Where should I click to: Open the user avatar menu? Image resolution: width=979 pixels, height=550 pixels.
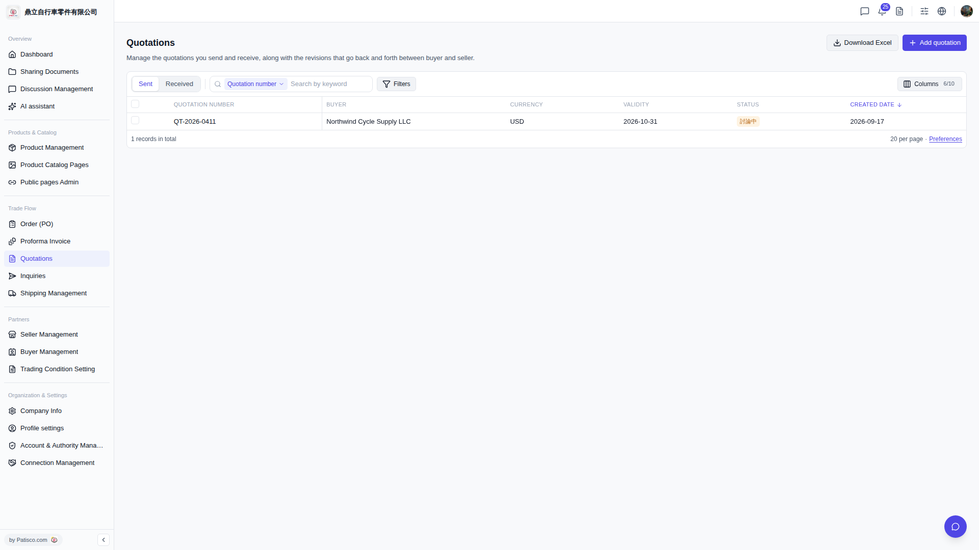[x=967, y=11]
